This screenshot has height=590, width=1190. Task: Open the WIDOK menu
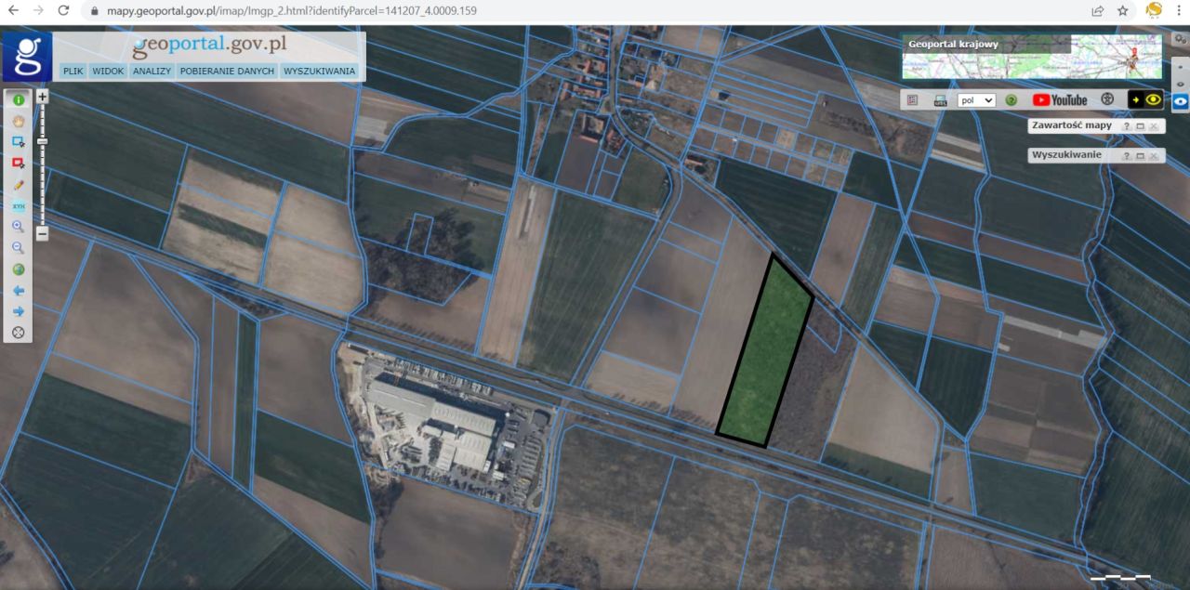coord(108,71)
